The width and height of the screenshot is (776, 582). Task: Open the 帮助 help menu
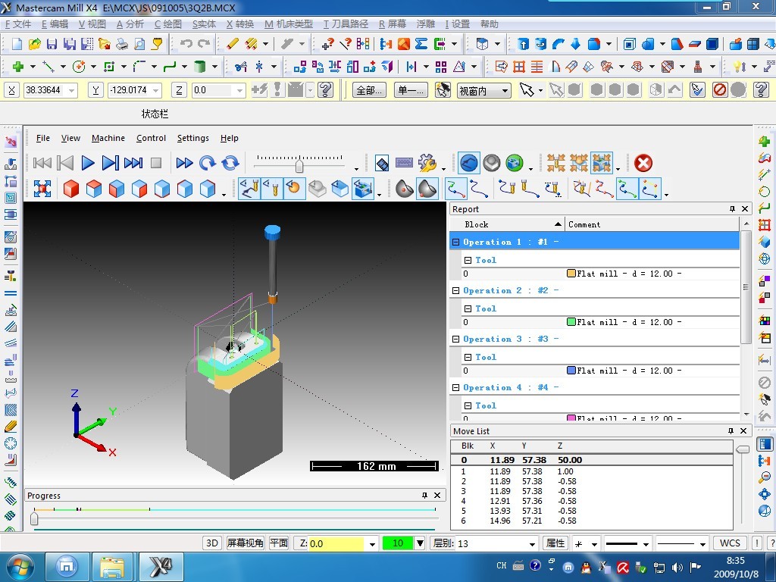[x=489, y=23]
